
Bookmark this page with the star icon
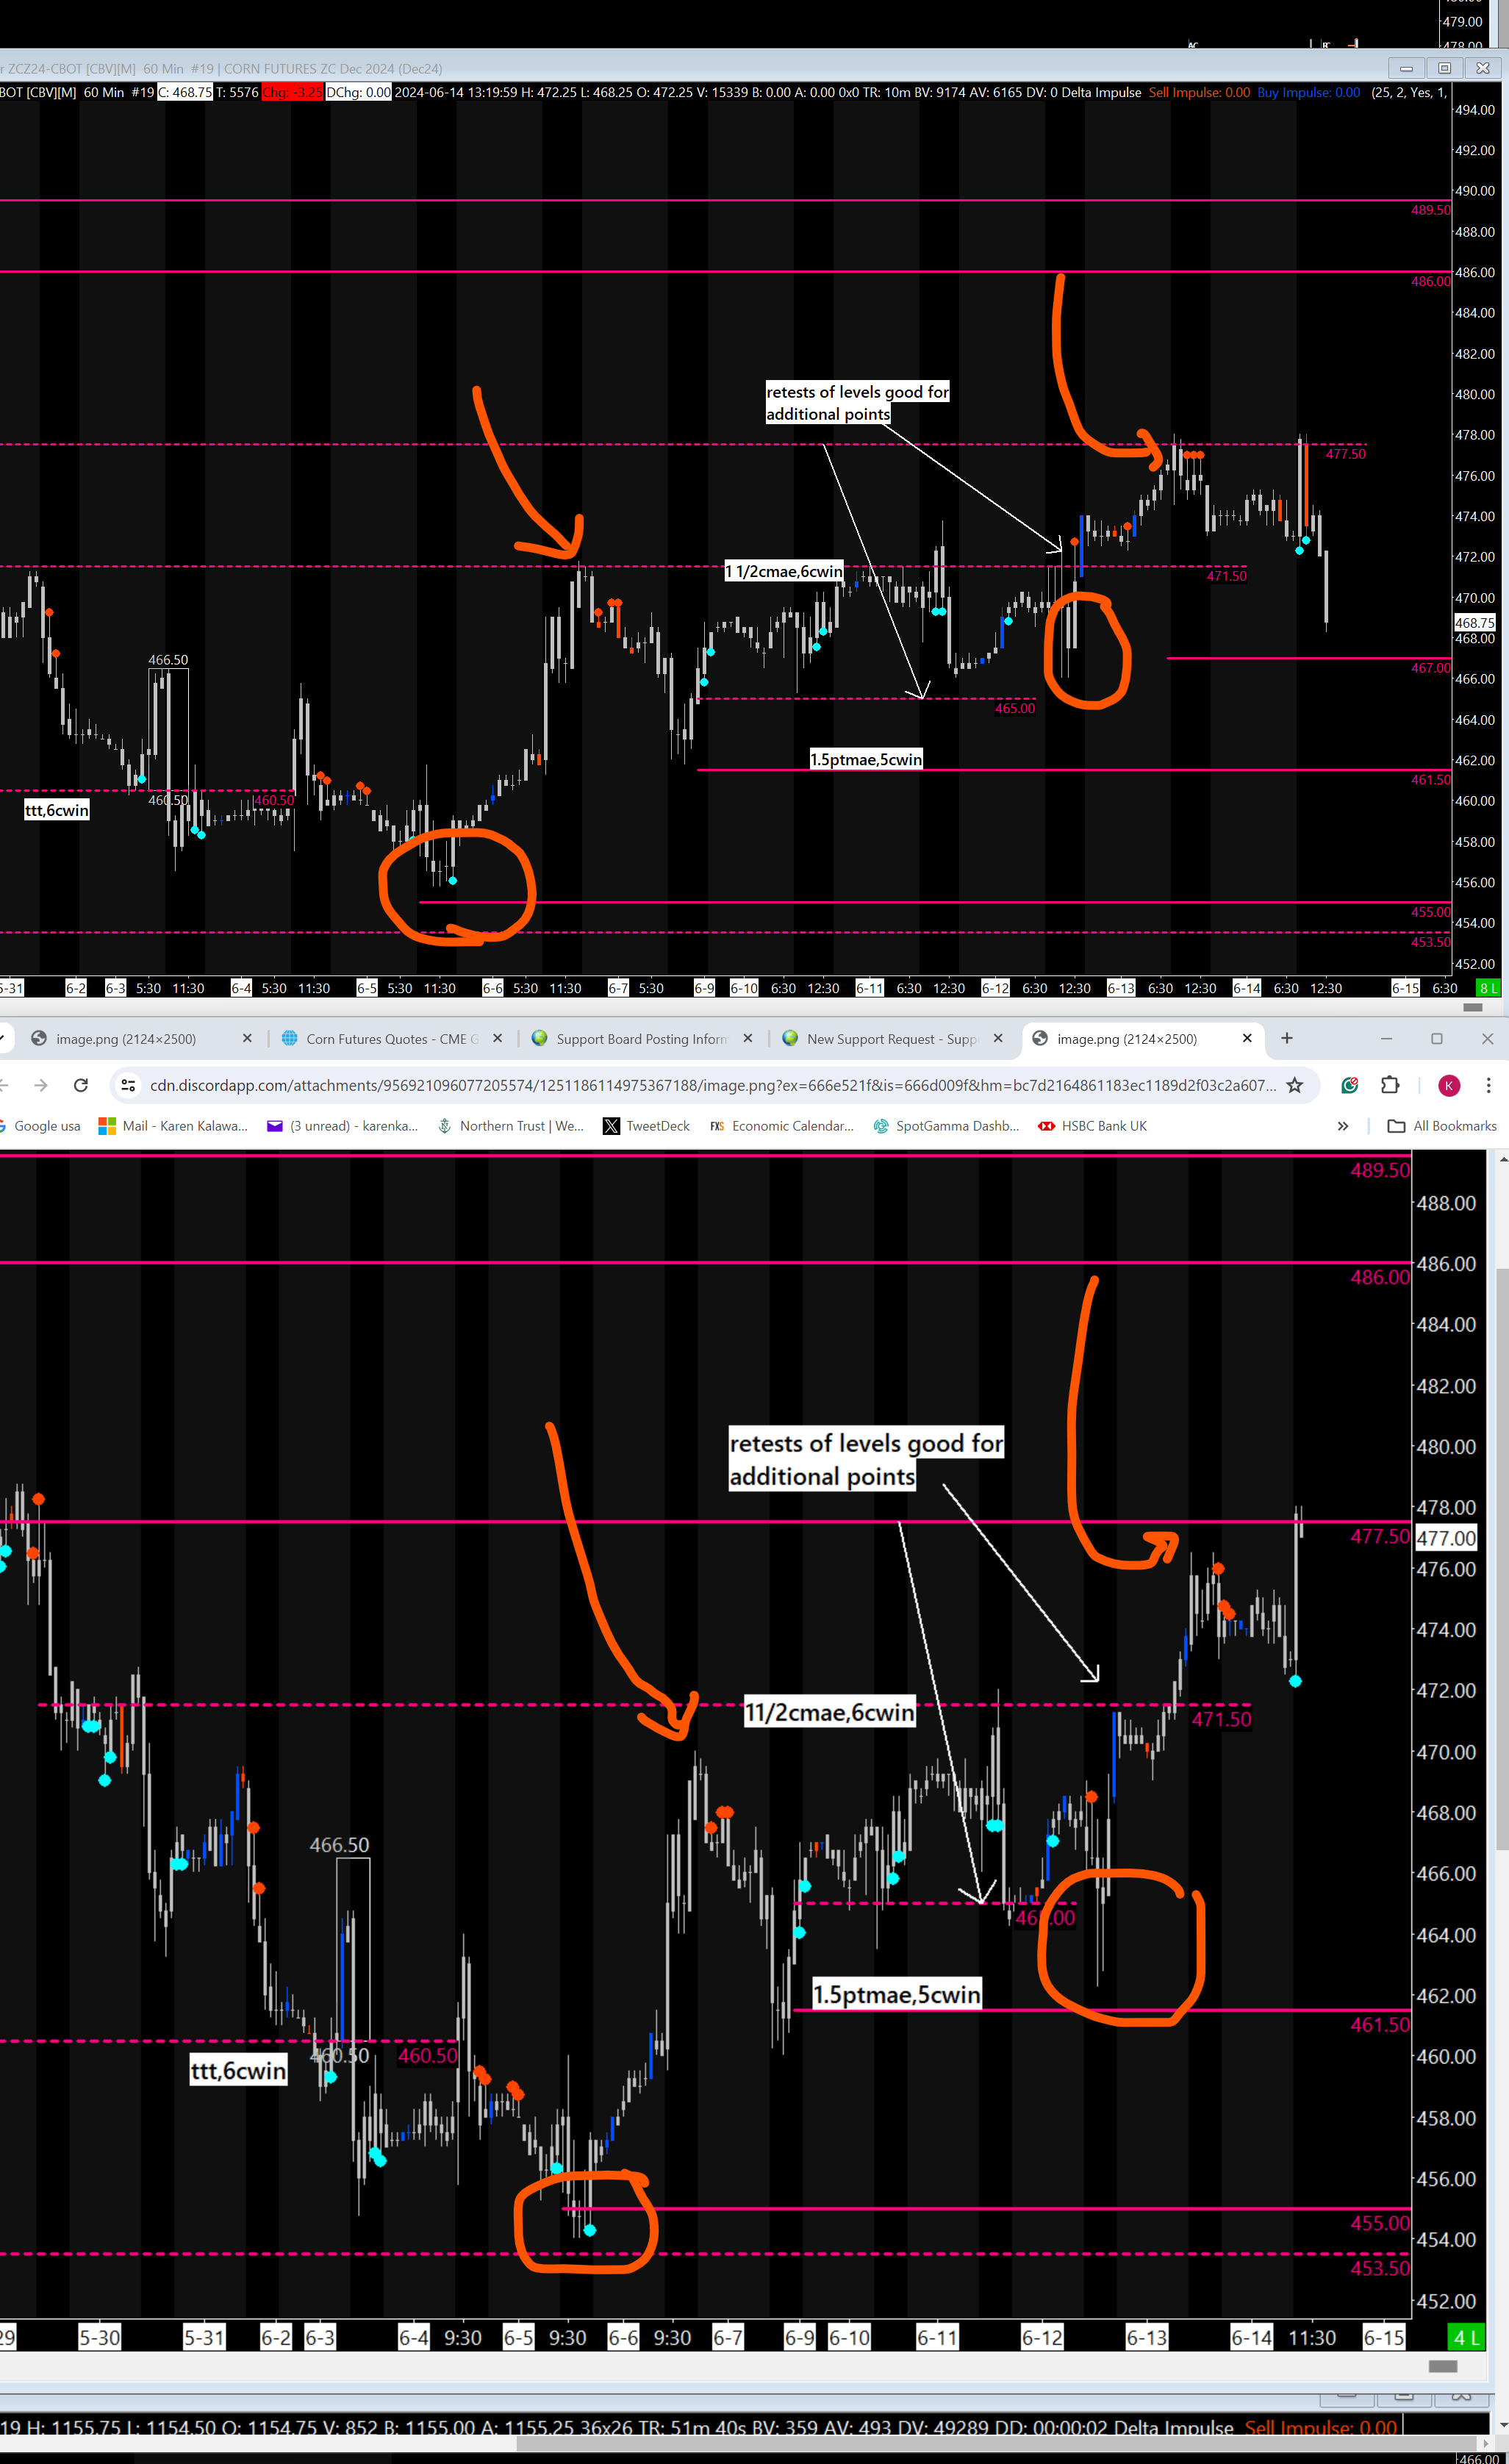click(1294, 1085)
